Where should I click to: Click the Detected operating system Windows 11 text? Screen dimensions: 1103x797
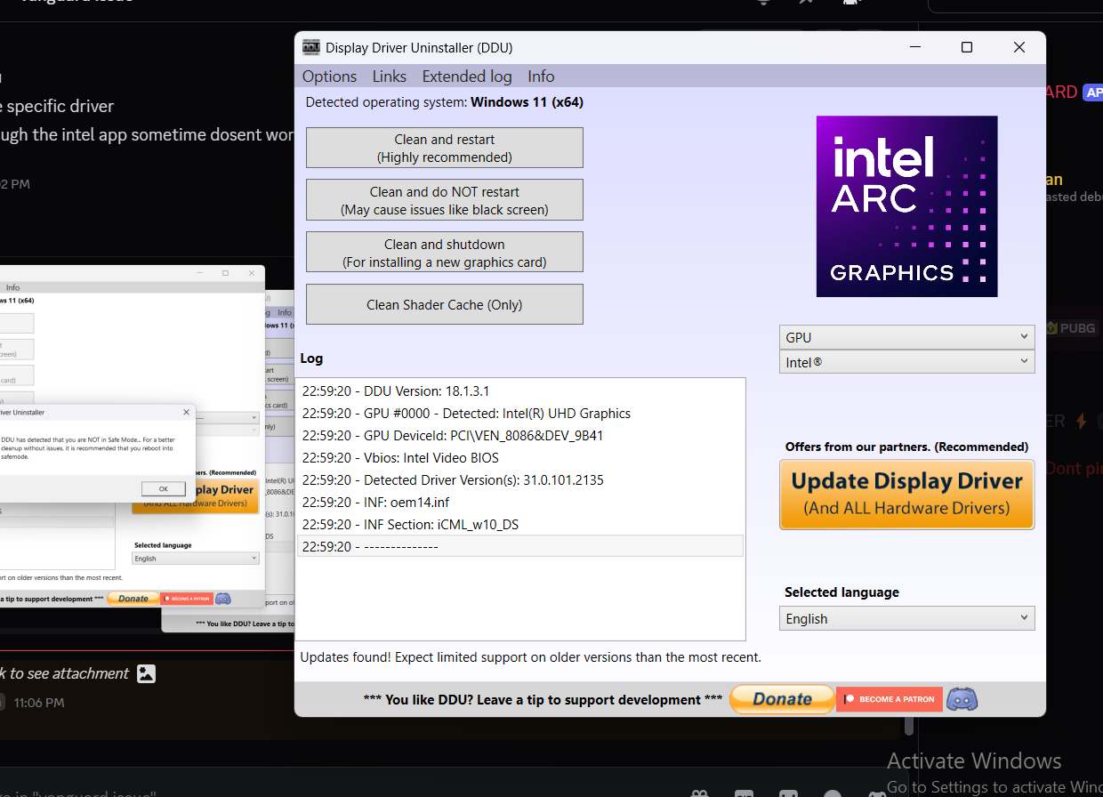445,102
